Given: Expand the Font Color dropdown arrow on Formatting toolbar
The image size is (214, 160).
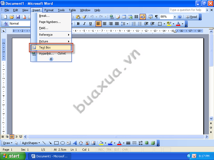Looking at the screenshot, I should (182, 24).
